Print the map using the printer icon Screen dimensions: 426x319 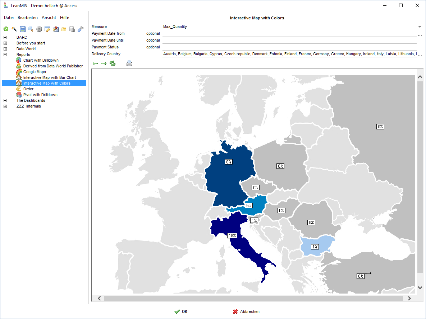pos(129,63)
